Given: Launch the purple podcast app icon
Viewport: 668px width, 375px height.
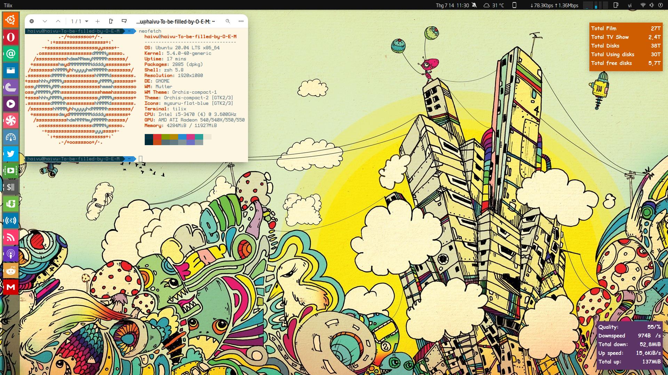Looking at the screenshot, I should [x=11, y=253].
